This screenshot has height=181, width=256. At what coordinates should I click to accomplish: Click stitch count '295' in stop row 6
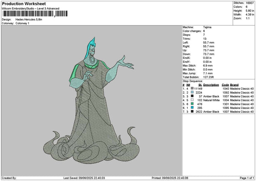tap(200, 108)
